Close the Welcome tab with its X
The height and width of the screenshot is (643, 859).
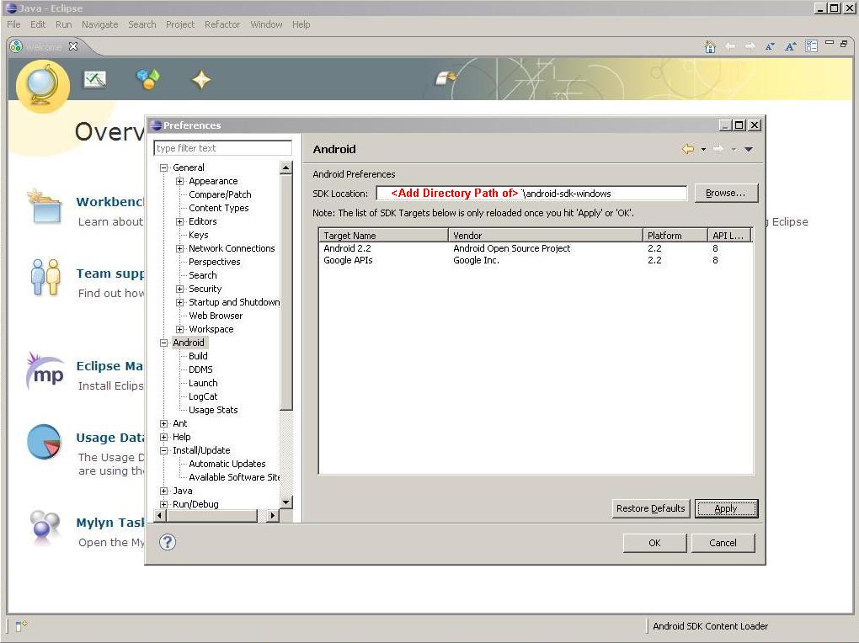[x=73, y=46]
